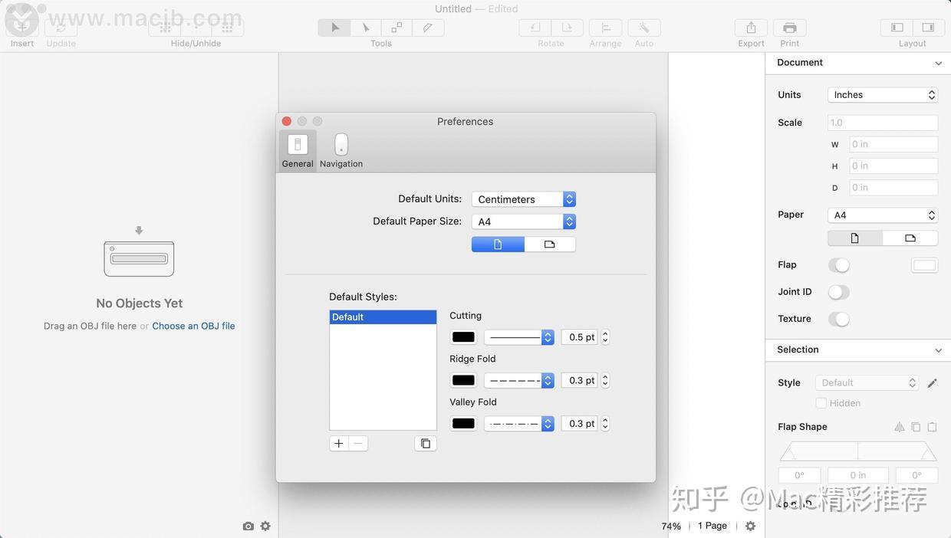Open the Default Paper Size dropdown

click(x=524, y=221)
